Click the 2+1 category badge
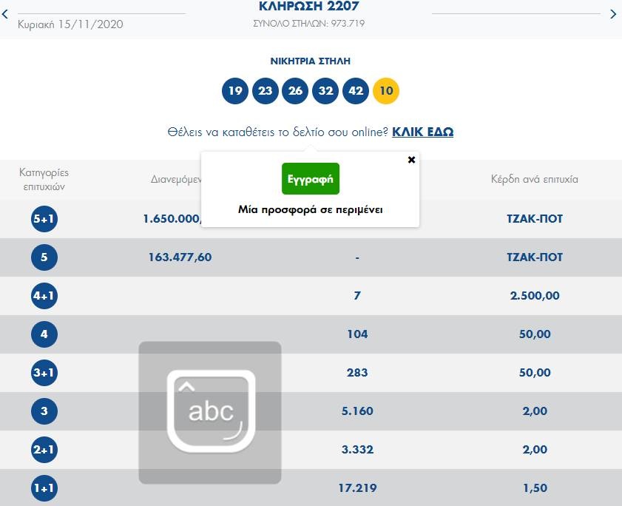Screen dimensions: 622x506 tap(44, 450)
